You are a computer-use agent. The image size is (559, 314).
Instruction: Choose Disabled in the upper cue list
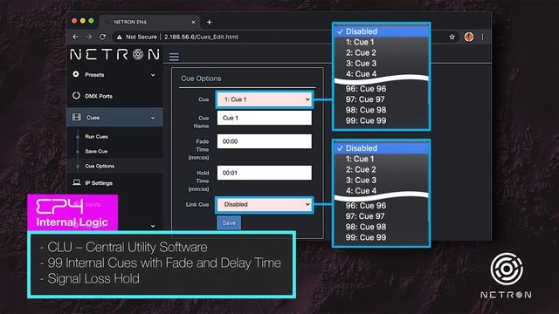tap(382, 31)
